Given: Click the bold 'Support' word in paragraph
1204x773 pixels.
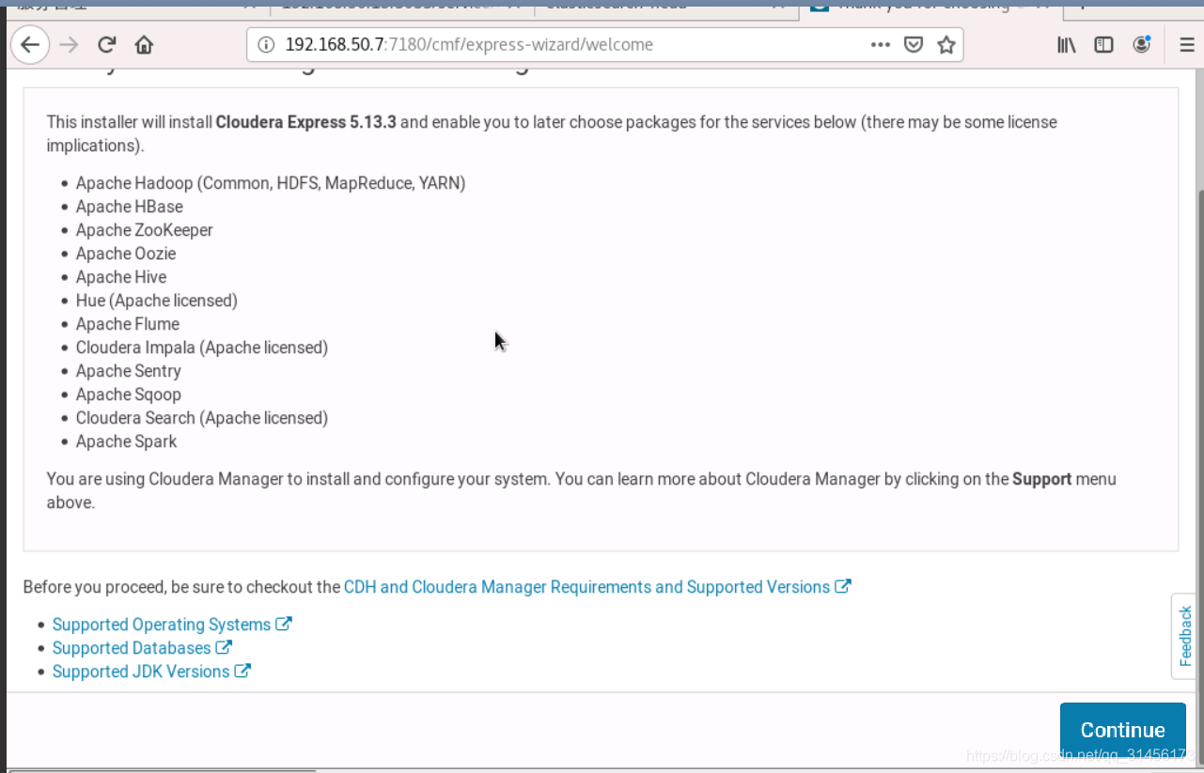Looking at the screenshot, I should (x=1041, y=479).
